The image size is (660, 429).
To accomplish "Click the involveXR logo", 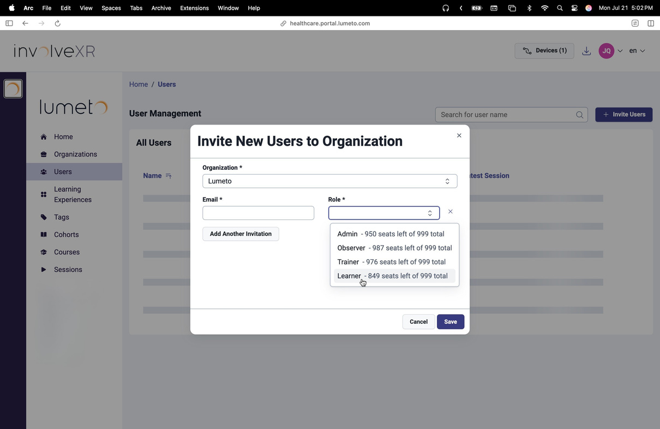I will coord(55,51).
